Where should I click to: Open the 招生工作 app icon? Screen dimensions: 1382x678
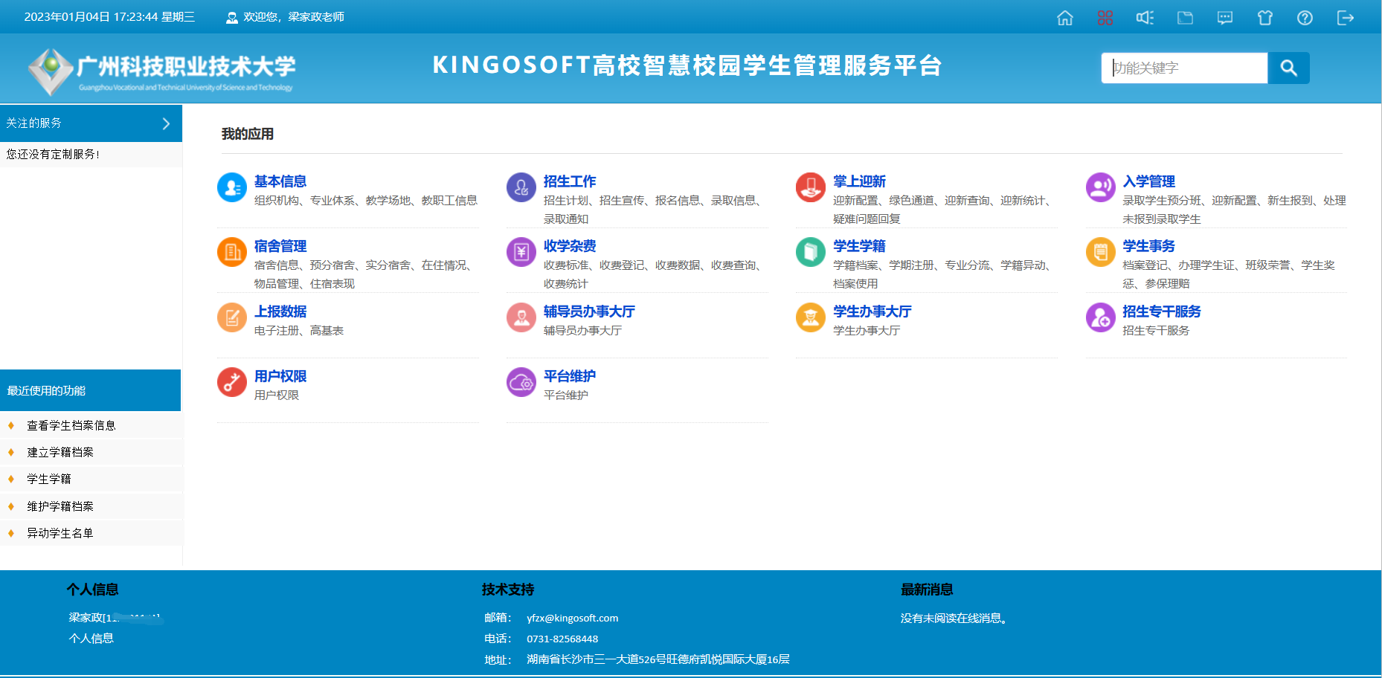click(x=521, y=187)
